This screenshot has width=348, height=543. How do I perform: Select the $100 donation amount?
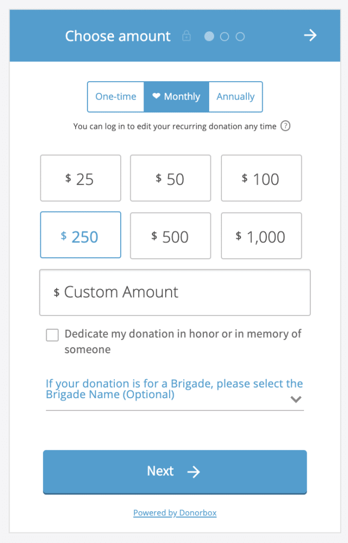tap(261, 178)
